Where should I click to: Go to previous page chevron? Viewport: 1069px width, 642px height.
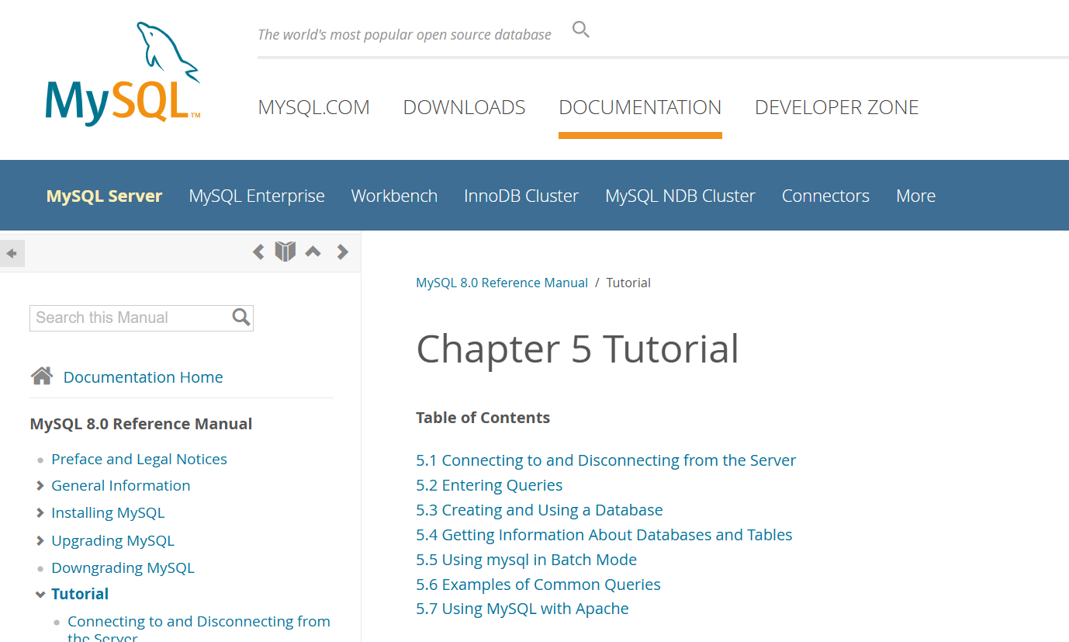click(258, 252)
